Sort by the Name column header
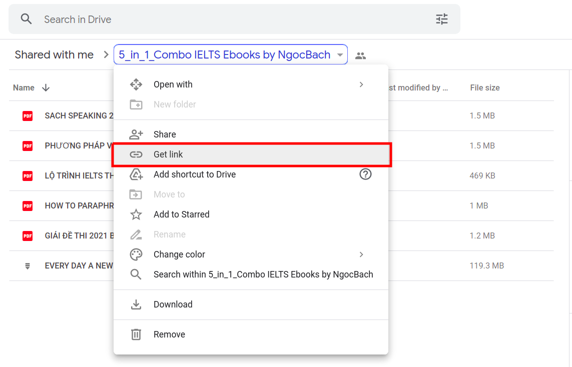This screenshot has height=367, width=572. tap(24, 88)
